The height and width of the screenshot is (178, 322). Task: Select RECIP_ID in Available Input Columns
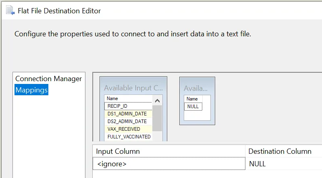117,106
